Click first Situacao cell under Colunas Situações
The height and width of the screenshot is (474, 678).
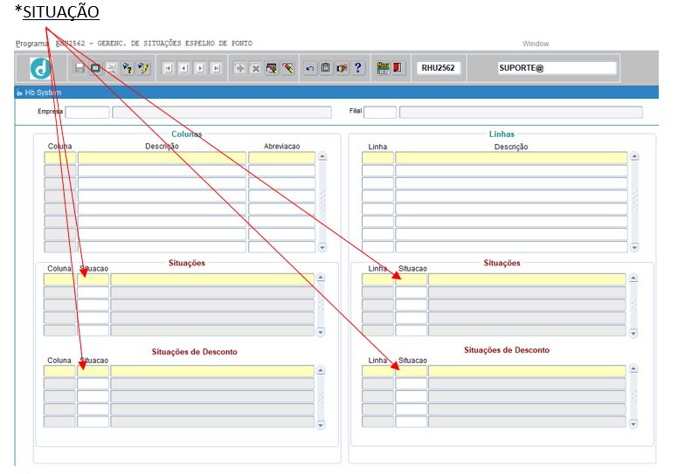tap(93, 279)
